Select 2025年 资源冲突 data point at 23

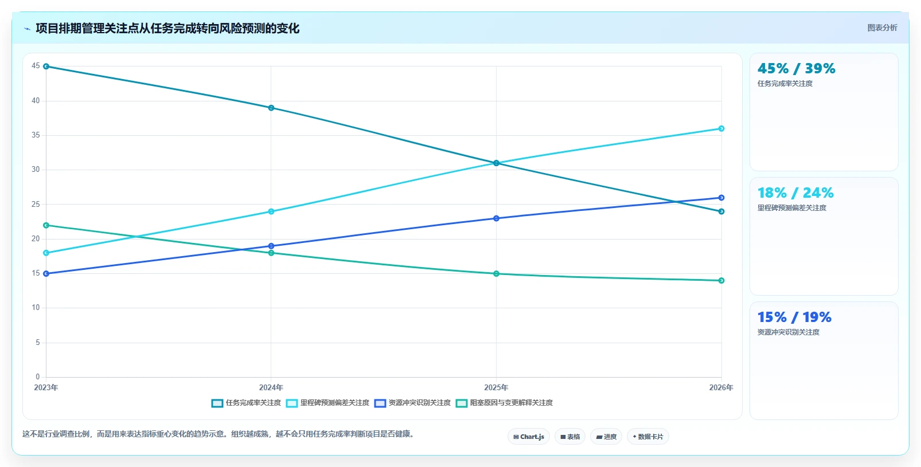click(496, 218)
